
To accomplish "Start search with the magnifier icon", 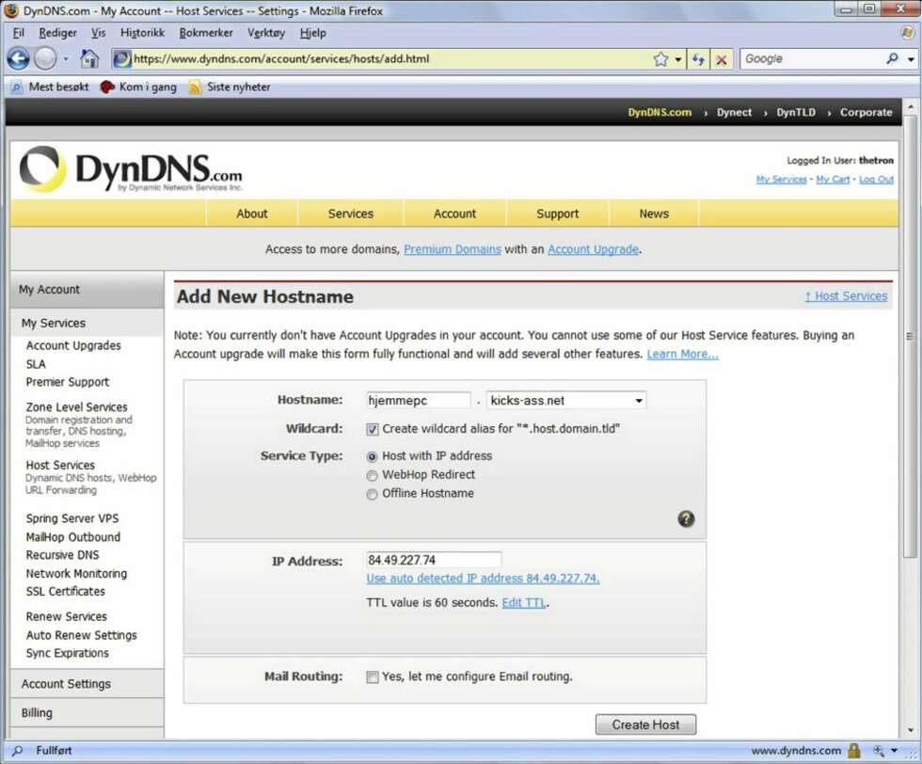I will click(x=893, y=58).
